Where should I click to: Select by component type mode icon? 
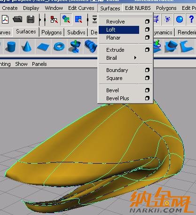[x=78, y=20]
